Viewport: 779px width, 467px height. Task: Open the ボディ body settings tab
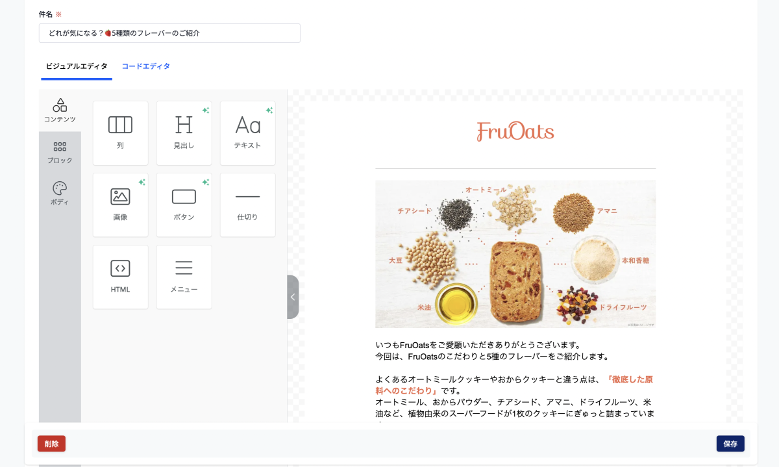point(60,194)
